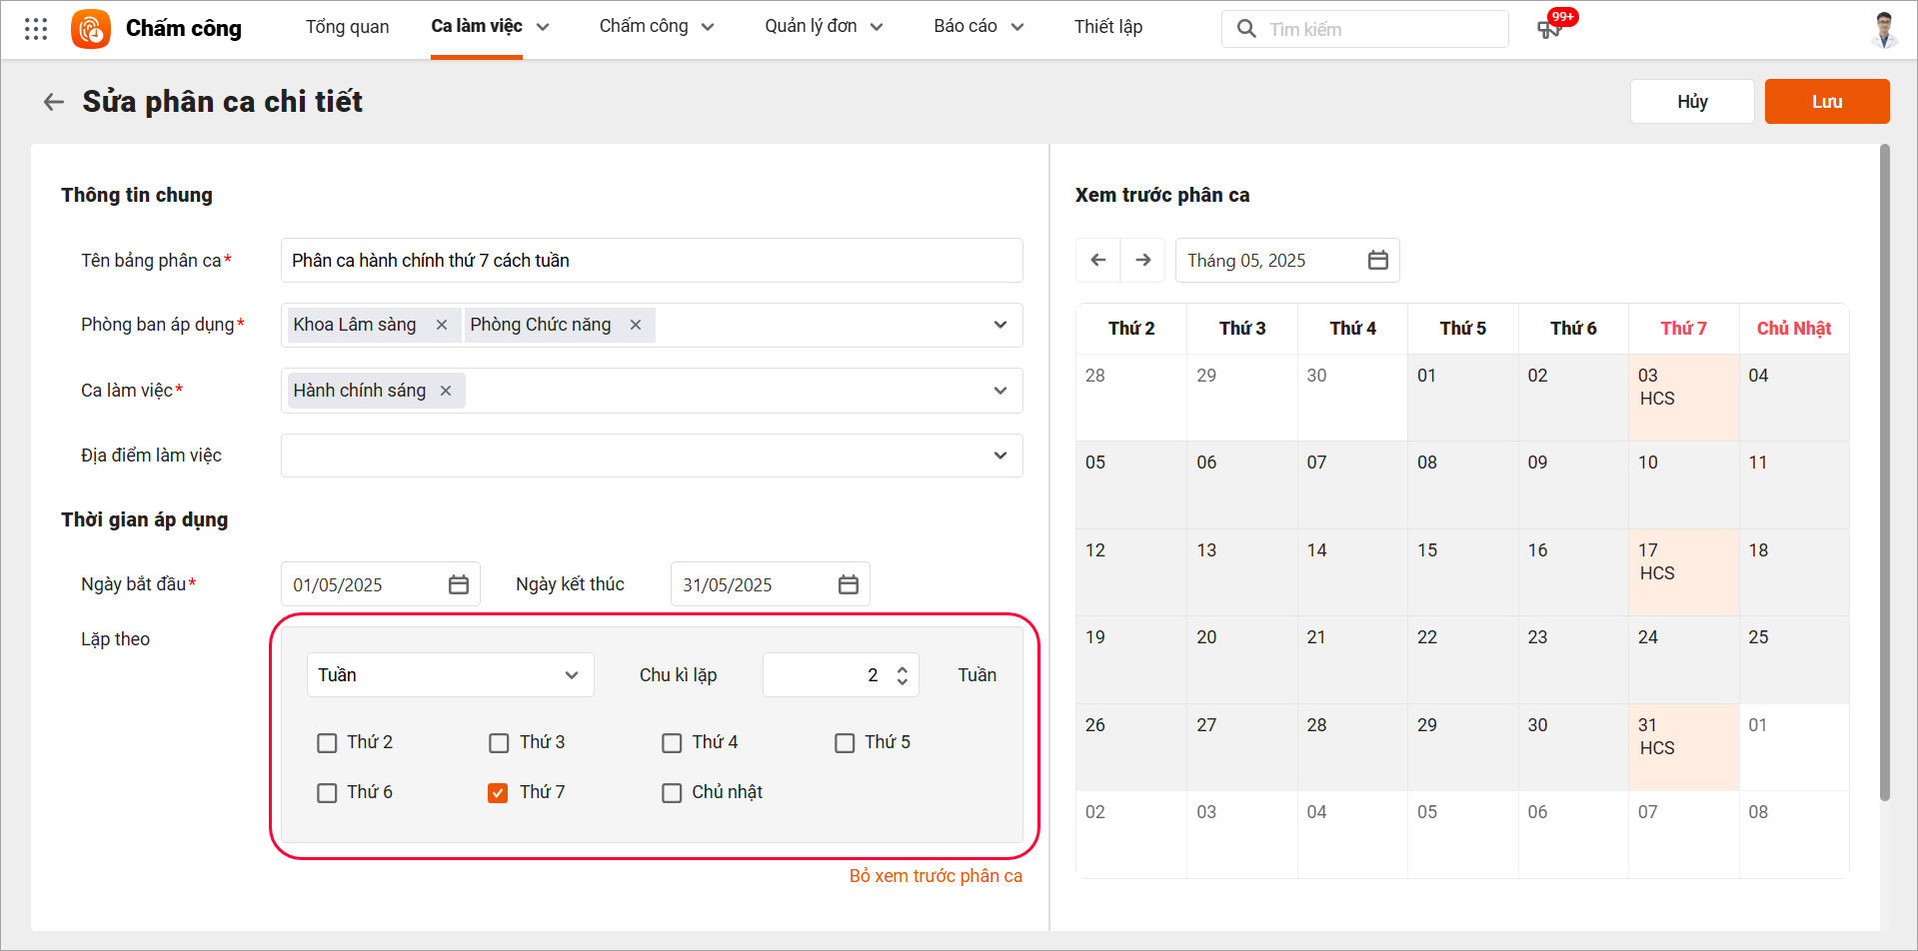Enable the Chủ nhật checkbox
This screenshot has width=1918, height=951.
pos(672,793)
